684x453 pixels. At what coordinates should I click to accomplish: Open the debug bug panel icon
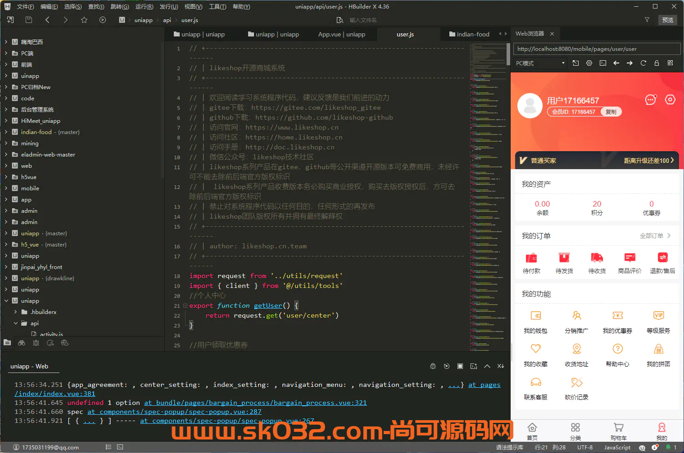point(36,343)
